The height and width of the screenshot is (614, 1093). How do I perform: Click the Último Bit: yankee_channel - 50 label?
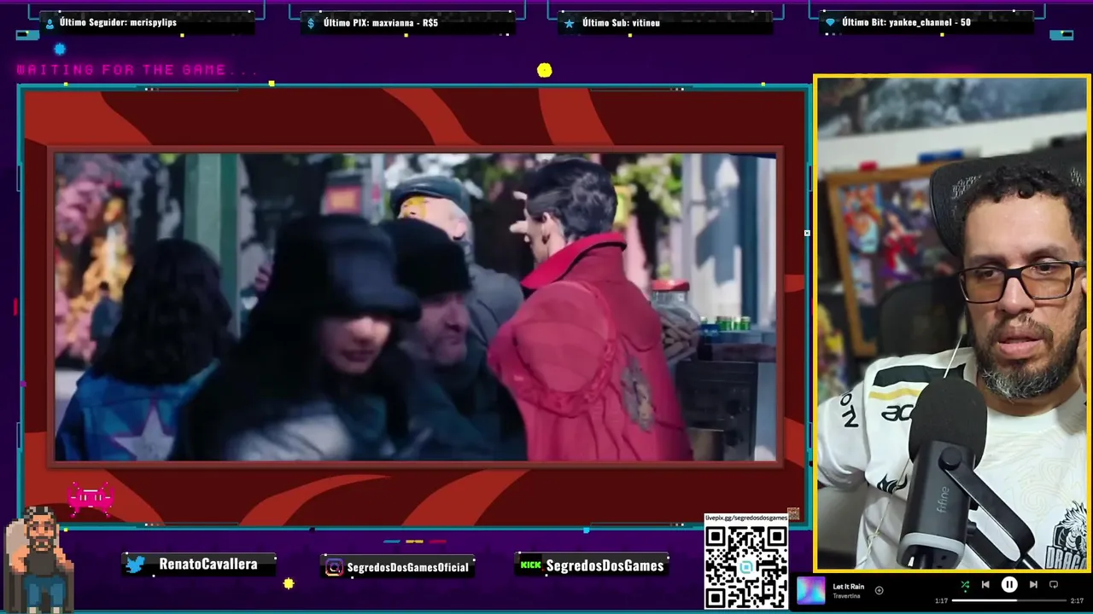coord(906,22)
